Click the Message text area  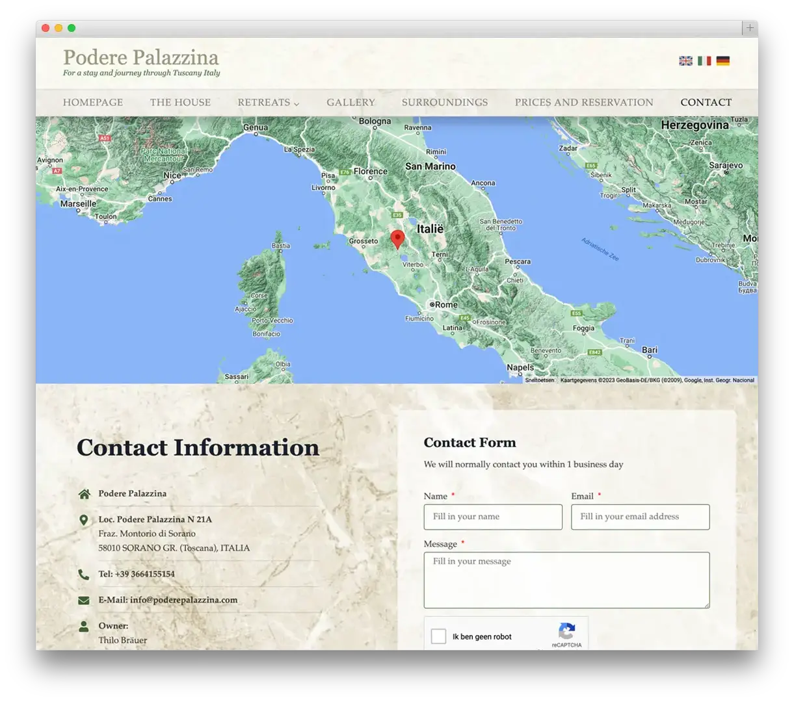click(x=567, y=580)
